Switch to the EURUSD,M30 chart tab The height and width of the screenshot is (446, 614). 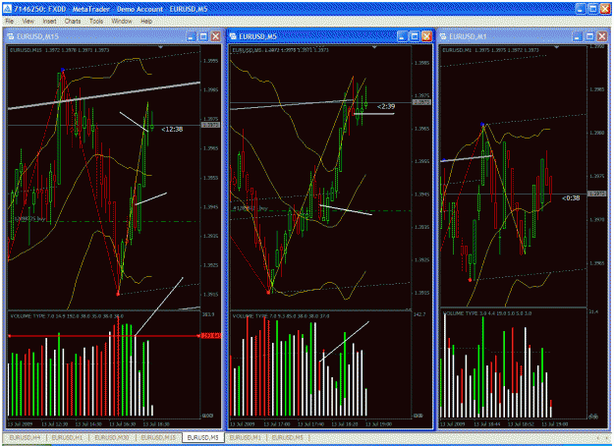[x=112, y=437]
